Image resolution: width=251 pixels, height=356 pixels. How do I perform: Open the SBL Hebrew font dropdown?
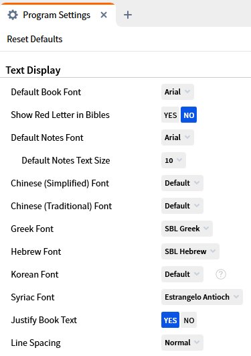tap(190, 251)
